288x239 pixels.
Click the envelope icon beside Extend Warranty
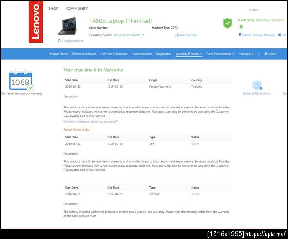[279, 35]
